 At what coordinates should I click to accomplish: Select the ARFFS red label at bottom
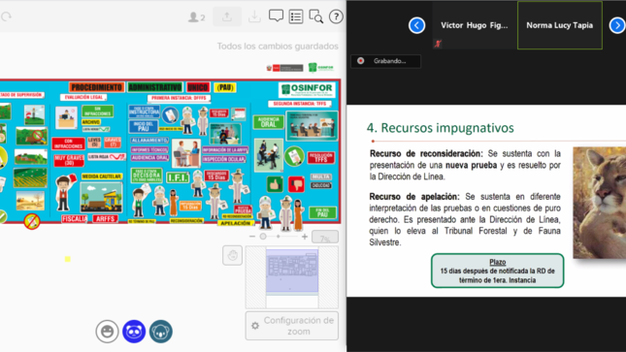click(106, 219)
